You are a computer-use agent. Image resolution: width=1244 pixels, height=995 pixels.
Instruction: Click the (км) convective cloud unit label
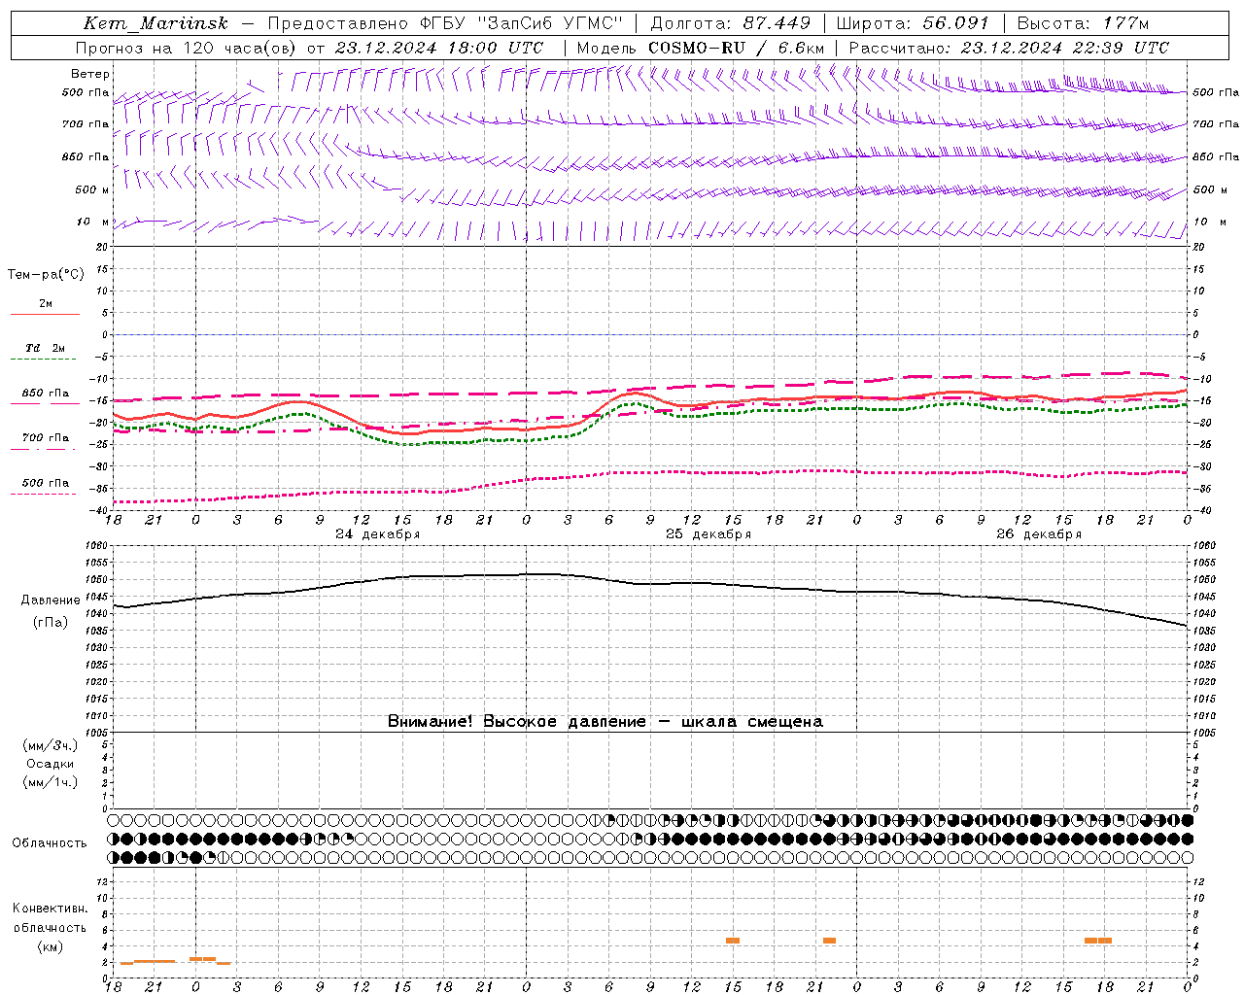51,946
